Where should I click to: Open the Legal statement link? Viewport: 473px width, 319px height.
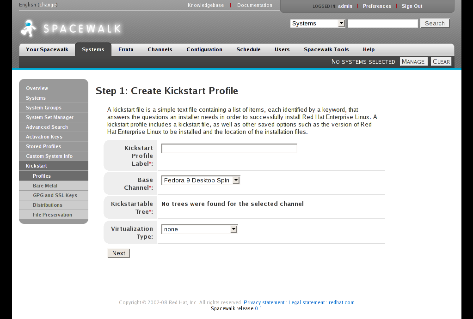tap(307, 302)
